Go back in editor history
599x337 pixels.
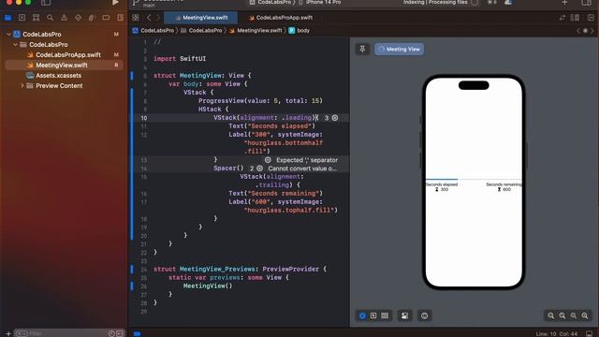coord(149,18)
